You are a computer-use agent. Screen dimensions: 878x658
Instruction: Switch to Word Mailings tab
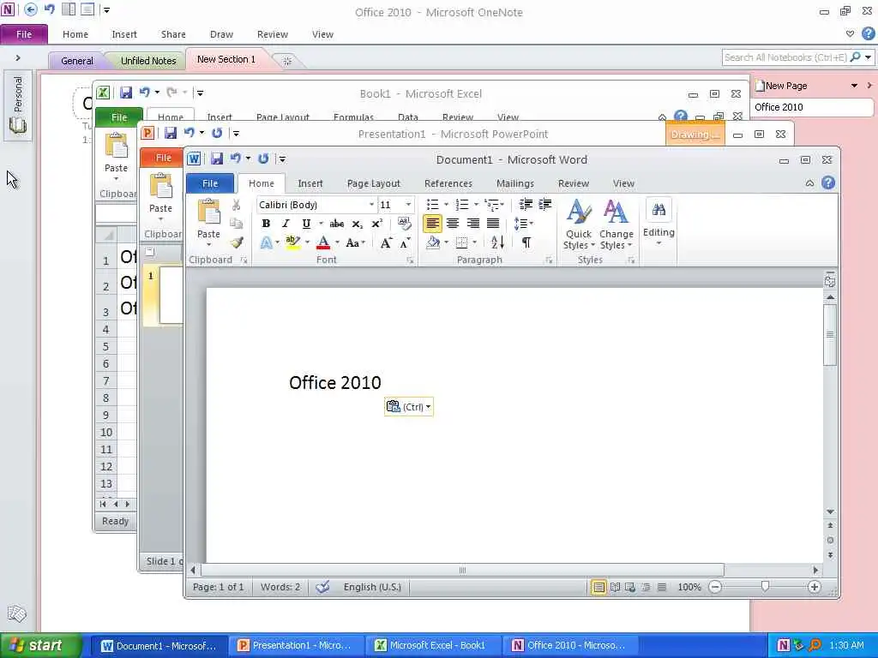click(x=515, y=183)
